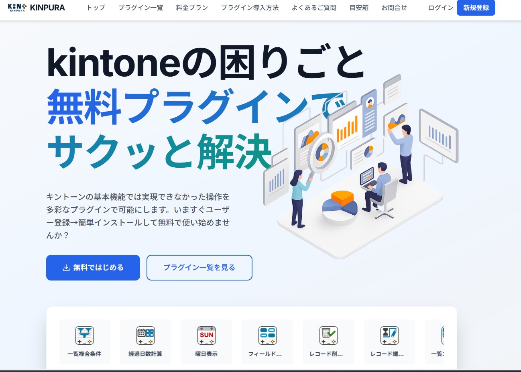
Task: Open プラグイン一覧 in navigation bar
Action: click(x=140, y=8)
